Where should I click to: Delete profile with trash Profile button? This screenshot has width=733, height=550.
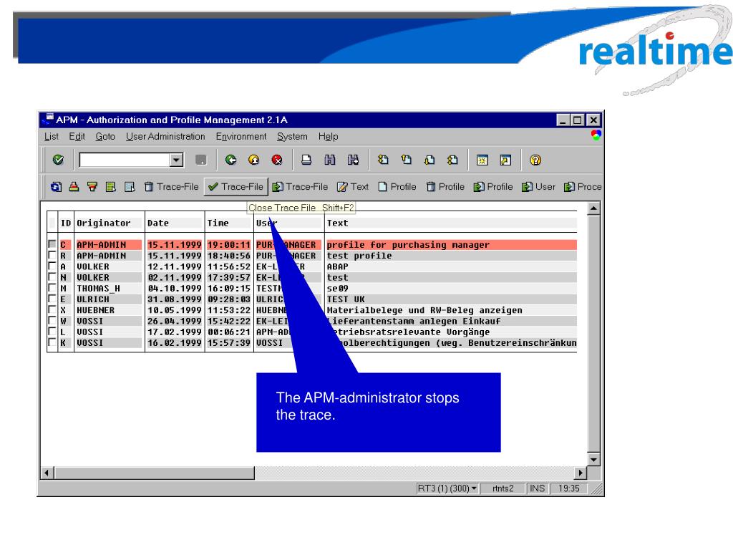point(445,187)
